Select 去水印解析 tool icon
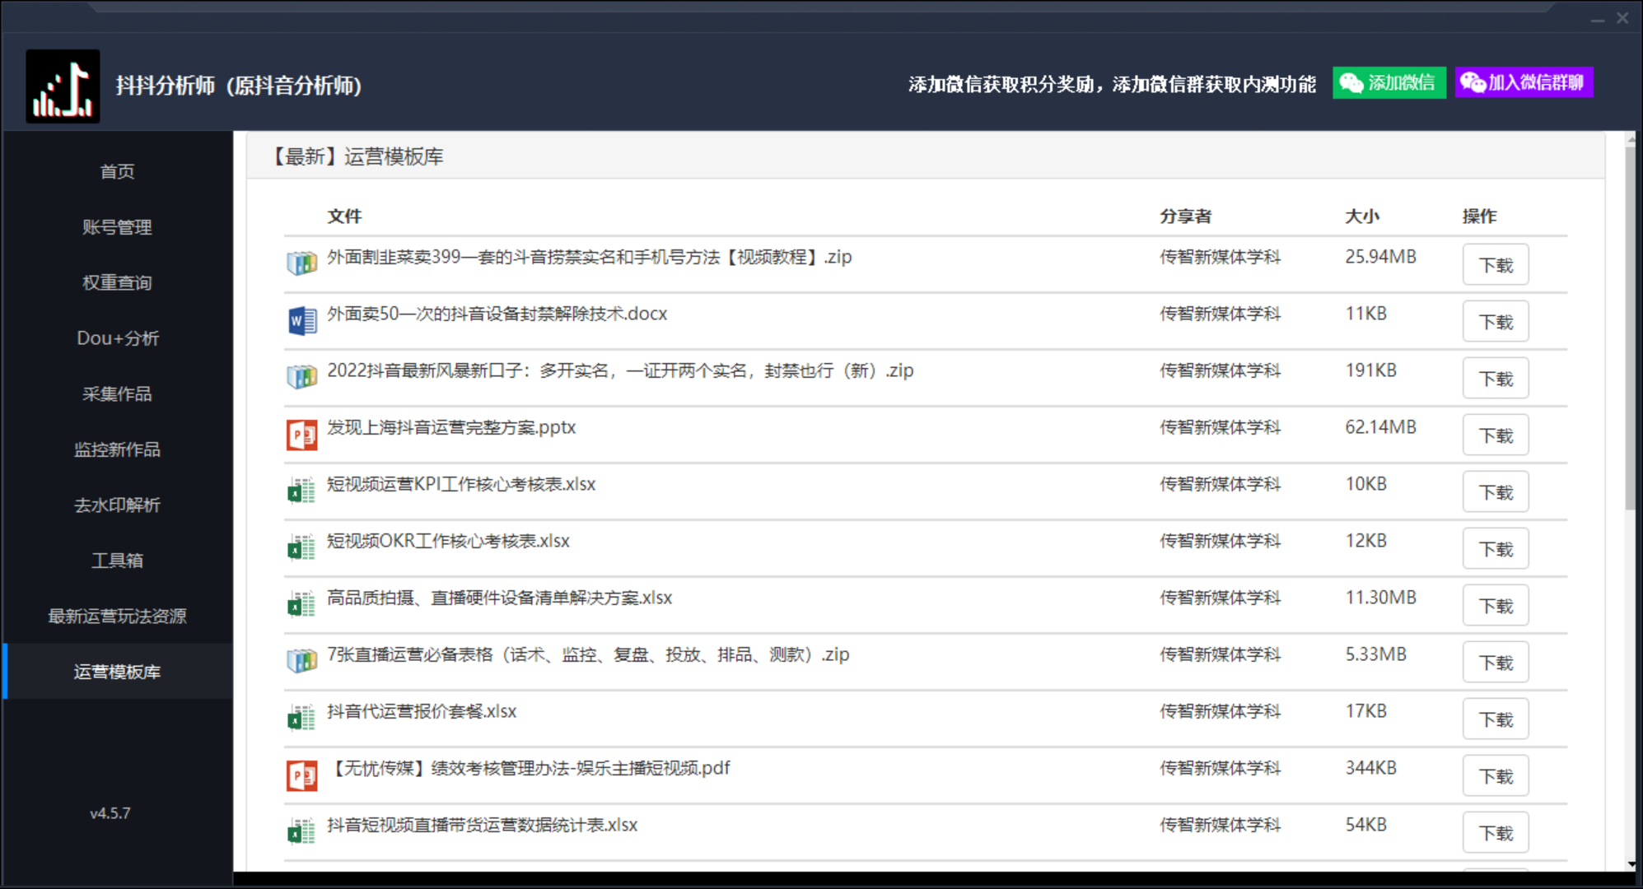 coord(120,504)
